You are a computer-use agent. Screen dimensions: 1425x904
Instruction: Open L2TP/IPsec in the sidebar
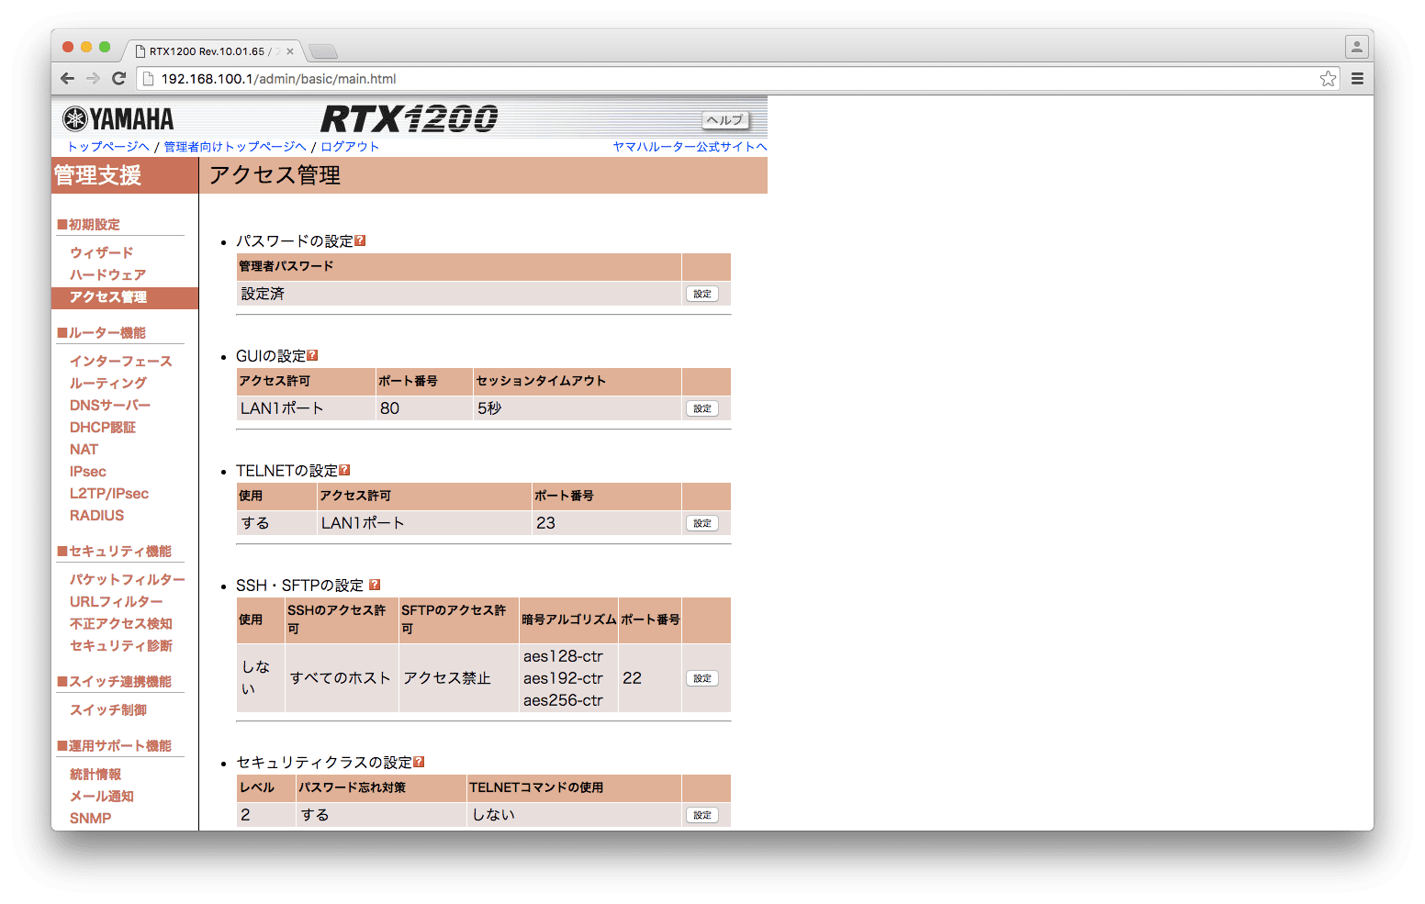[x=109, y=493]
